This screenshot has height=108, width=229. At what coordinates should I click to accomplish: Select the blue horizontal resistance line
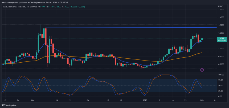click(133, 27)
